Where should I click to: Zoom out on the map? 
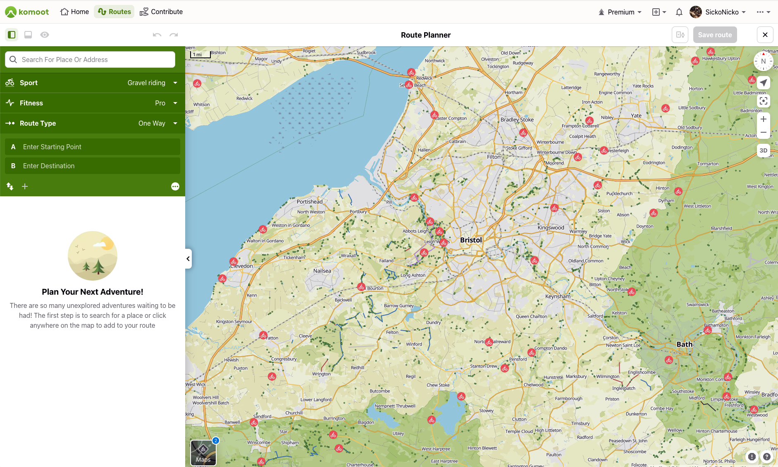[x=764, y=132]
